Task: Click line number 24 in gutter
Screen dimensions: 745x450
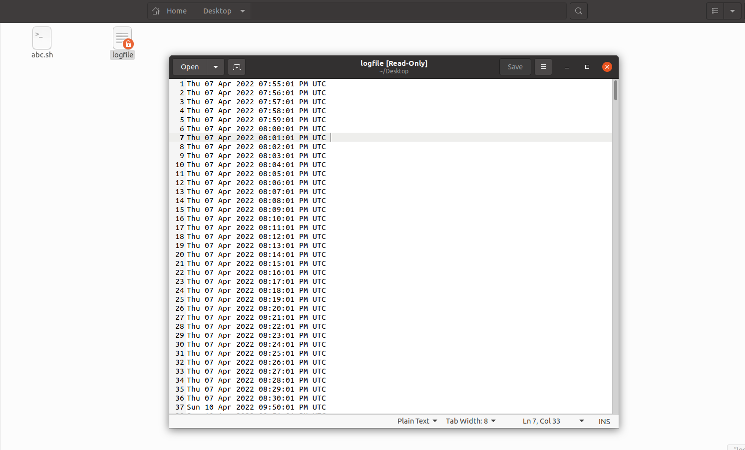Action: [180, 290]
